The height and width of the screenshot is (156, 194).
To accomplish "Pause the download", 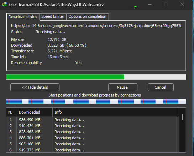I will point(122,87).
